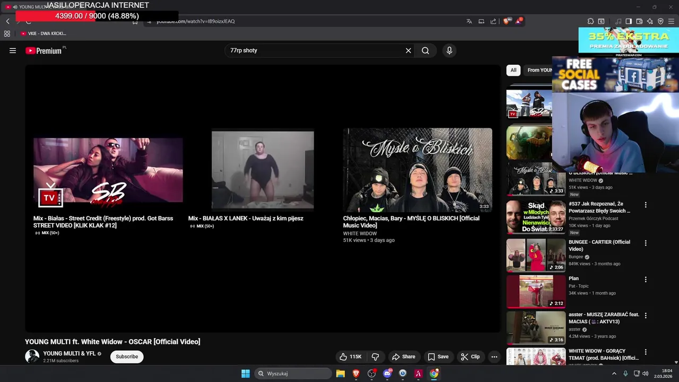
Task: Open Brave Shields lion icon
Action: coord(506,21)
